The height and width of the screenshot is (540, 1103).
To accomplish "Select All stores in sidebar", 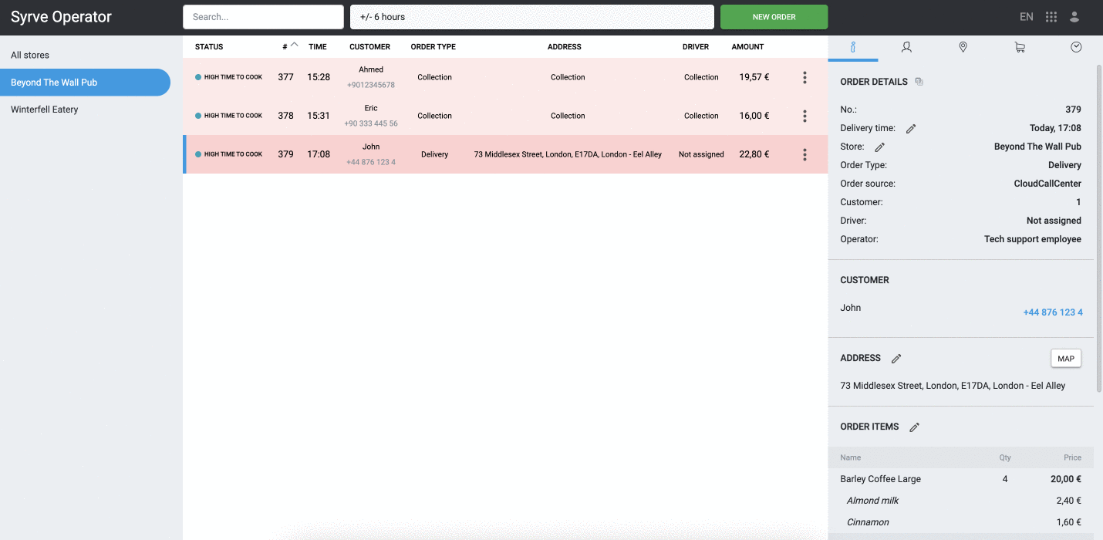I will coord(30,56).
